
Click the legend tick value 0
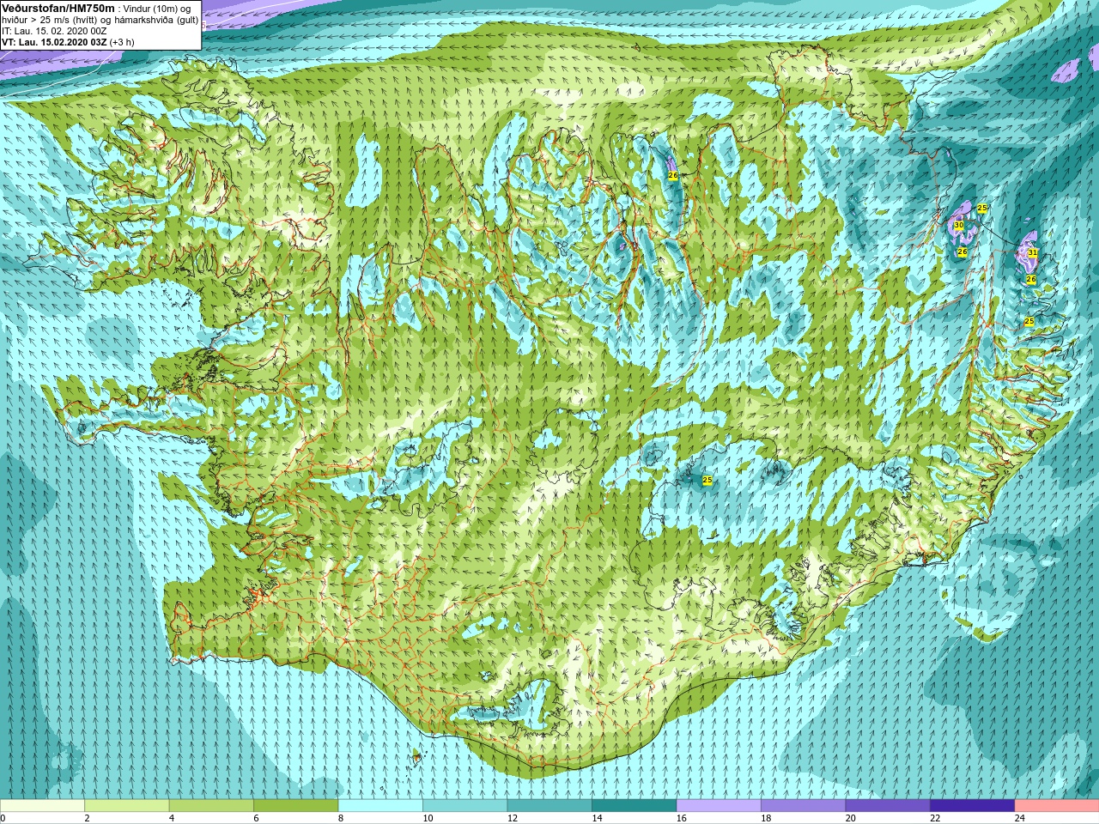[x=3, y=818]
